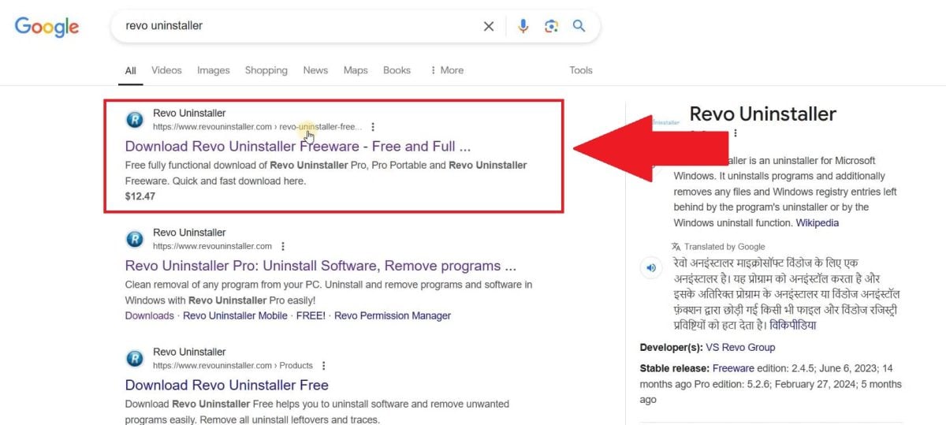Switch to the Images tab

tap(213, 70)
